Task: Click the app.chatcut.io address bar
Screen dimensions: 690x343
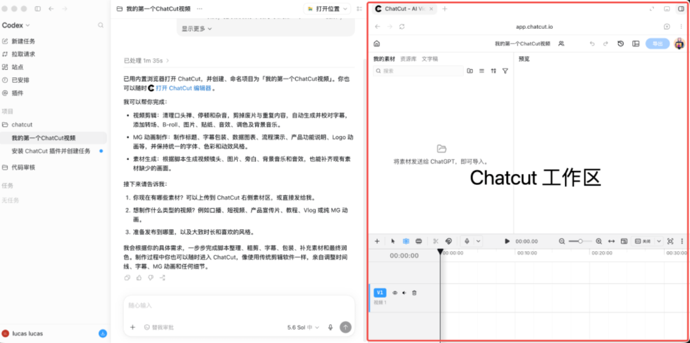Action: pos(534,27)
